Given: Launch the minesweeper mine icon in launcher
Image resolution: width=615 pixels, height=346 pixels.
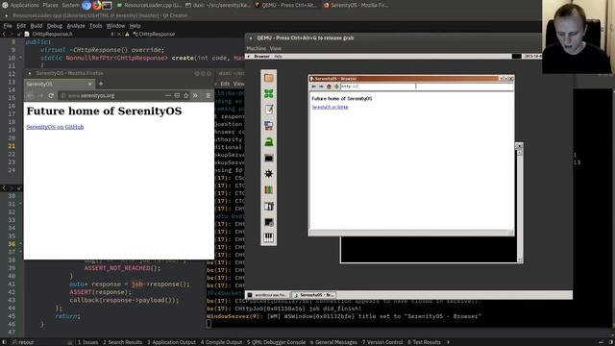Looking at the screenshot, I should (269, 174).
